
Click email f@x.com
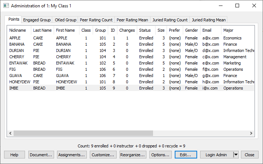(x=210, y=69)
